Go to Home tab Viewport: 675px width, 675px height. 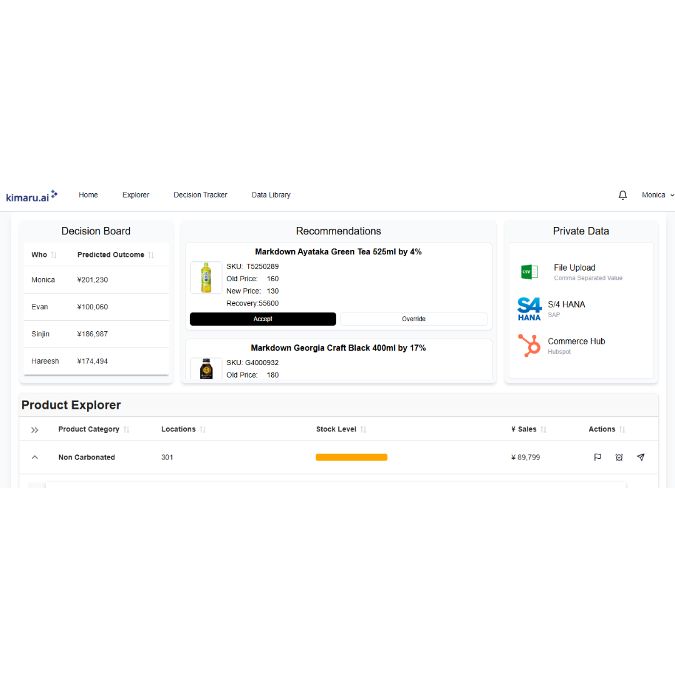tap(88, 195)
